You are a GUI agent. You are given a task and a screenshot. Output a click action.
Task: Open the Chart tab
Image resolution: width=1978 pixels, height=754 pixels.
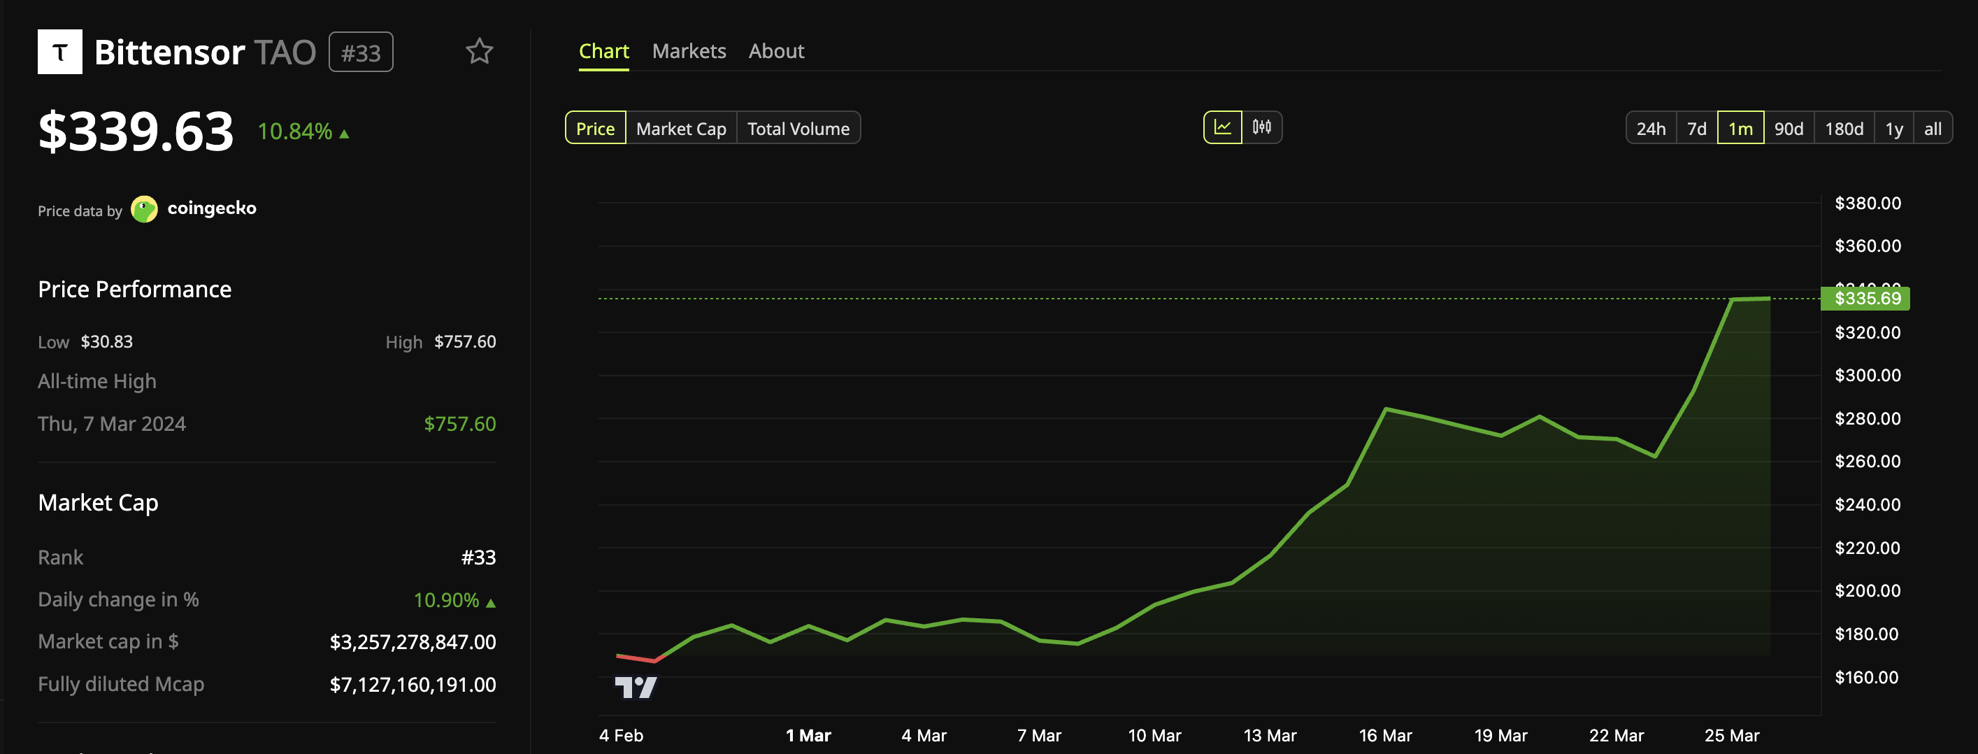[x=603, y=52]
